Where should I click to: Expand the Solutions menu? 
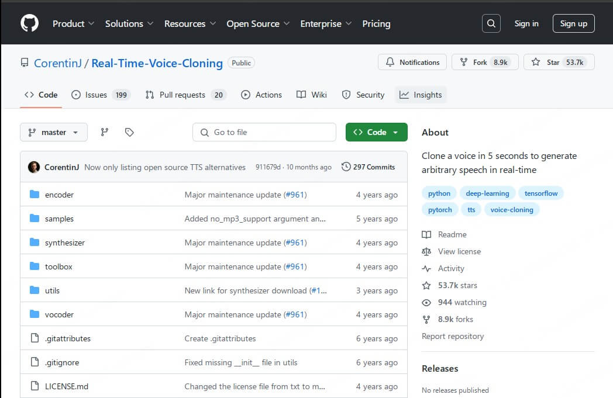click(129, 24)
